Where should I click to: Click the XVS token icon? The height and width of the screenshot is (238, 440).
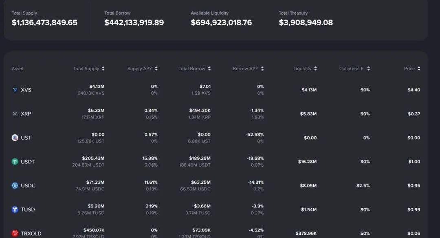15,90
